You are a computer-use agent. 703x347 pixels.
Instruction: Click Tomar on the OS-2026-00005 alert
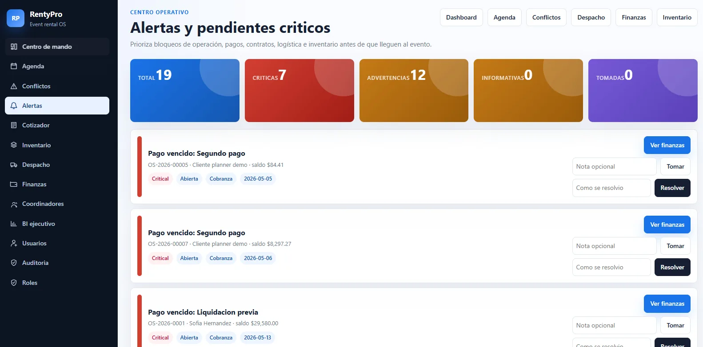[x=675, y=166]
